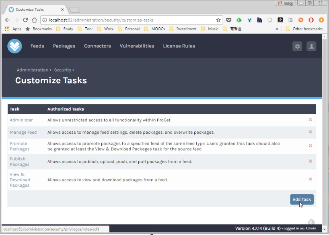Open the settings gear icon
Screen dimensions: 329x235
297,46
